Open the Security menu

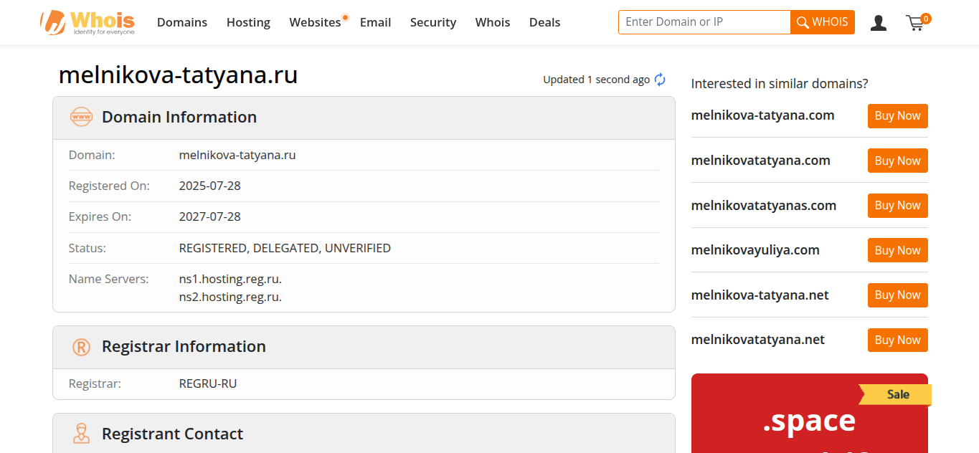click(433, 22)
